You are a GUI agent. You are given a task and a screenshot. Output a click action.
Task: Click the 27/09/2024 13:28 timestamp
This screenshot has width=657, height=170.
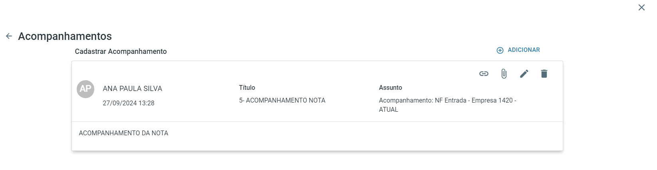(x=128, y=103)
